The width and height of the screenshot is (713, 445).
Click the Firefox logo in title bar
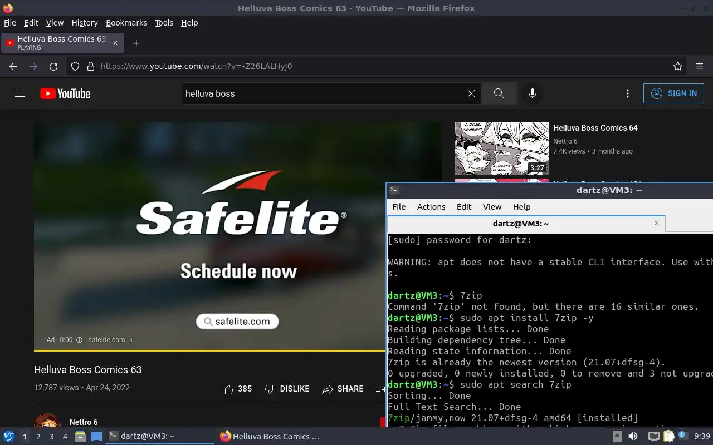click(8, 8)
